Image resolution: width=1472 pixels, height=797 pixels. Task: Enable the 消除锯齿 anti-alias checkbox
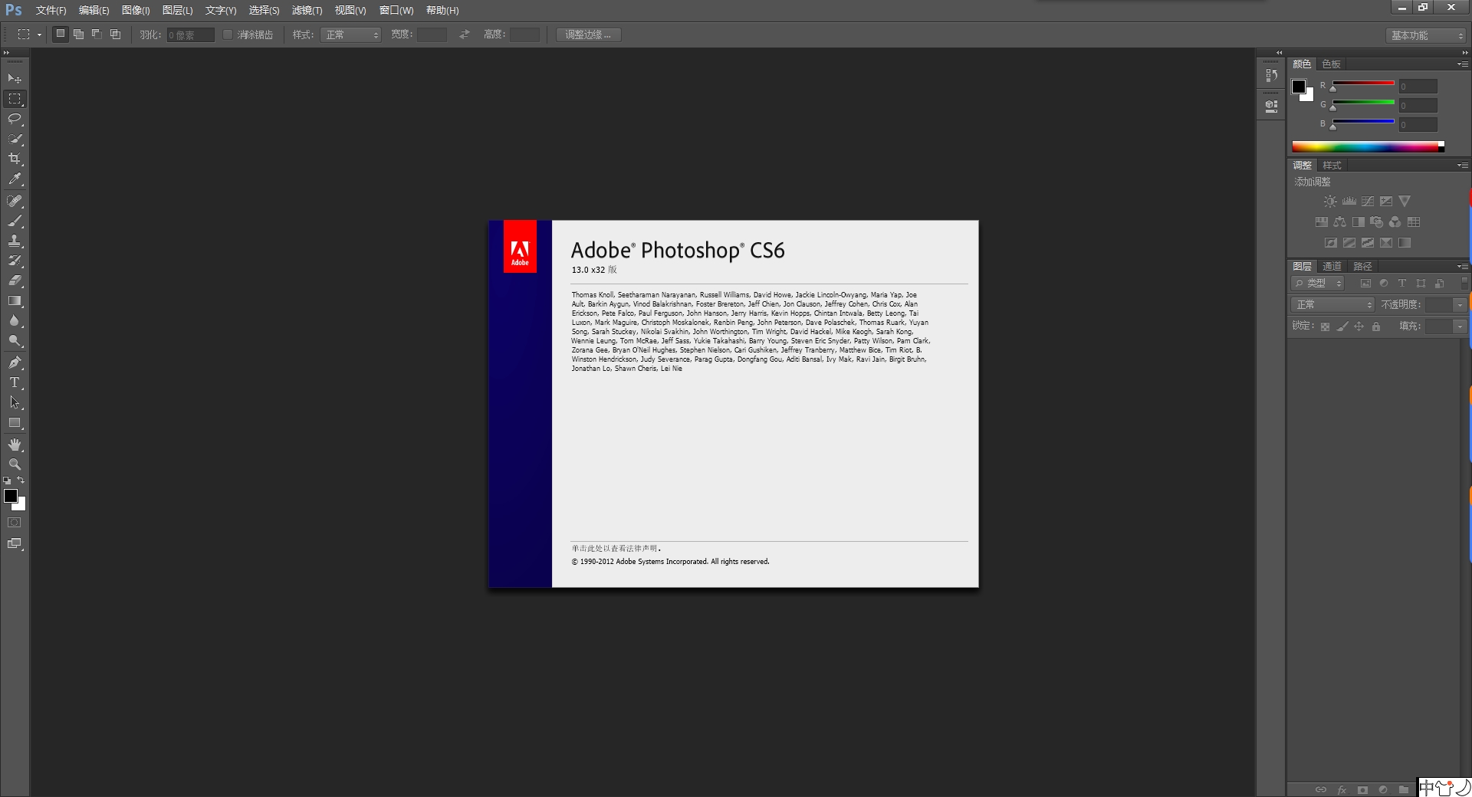pyautogui.click(x=228, y=34)
